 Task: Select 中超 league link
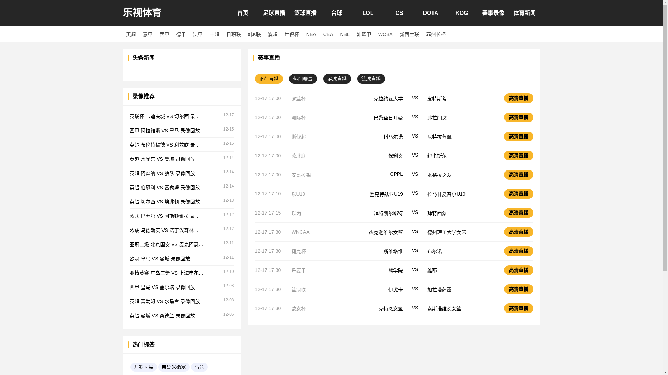pyautogui.click(x=215, y=34)
